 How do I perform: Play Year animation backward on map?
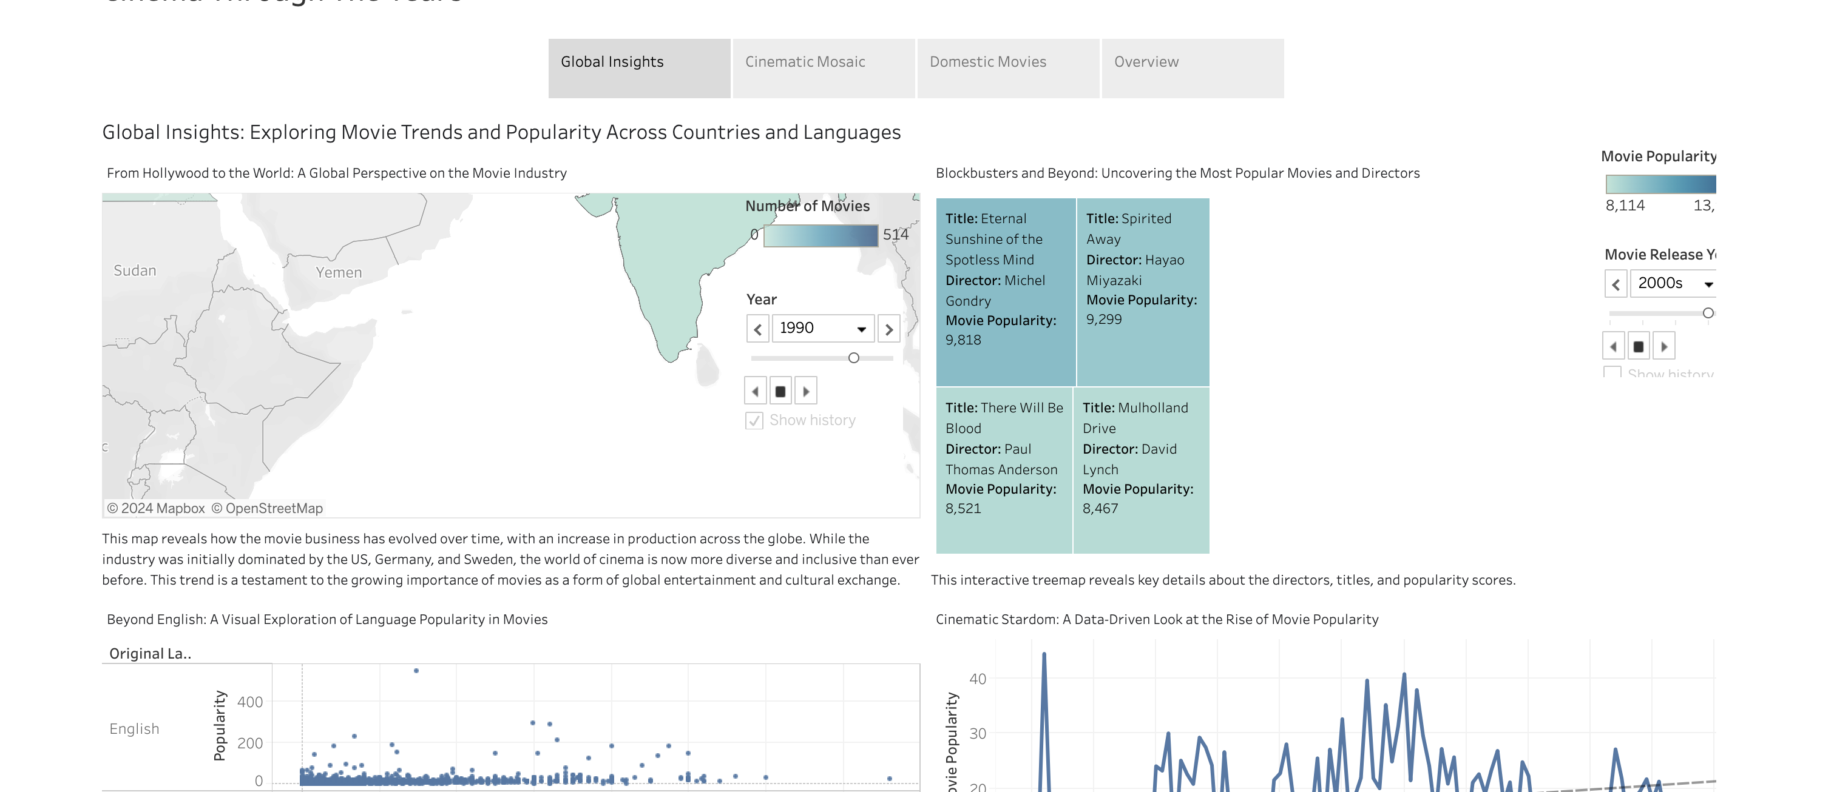(756, 391)
